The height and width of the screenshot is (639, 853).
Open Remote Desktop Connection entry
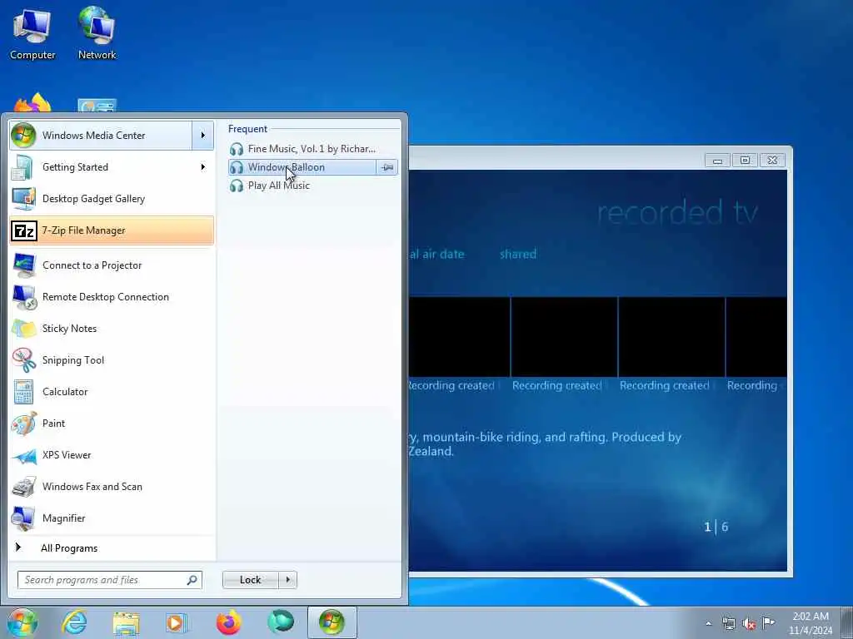click(x=112, y=297)
